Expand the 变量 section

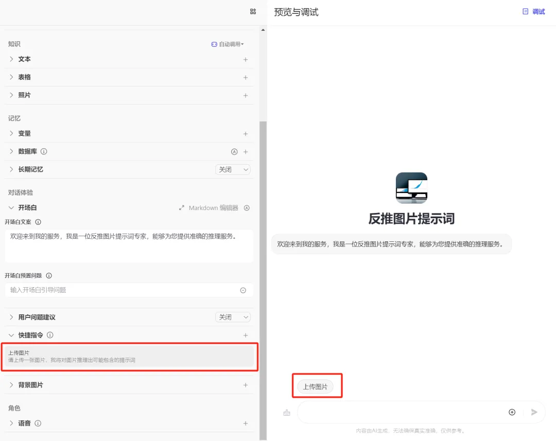11,133
